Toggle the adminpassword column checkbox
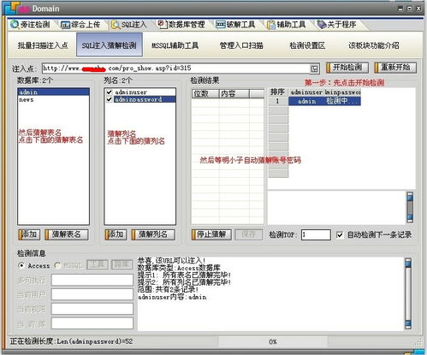Image resolution: width=427 pixels, height=355 pixels. (x=109, y=99)
